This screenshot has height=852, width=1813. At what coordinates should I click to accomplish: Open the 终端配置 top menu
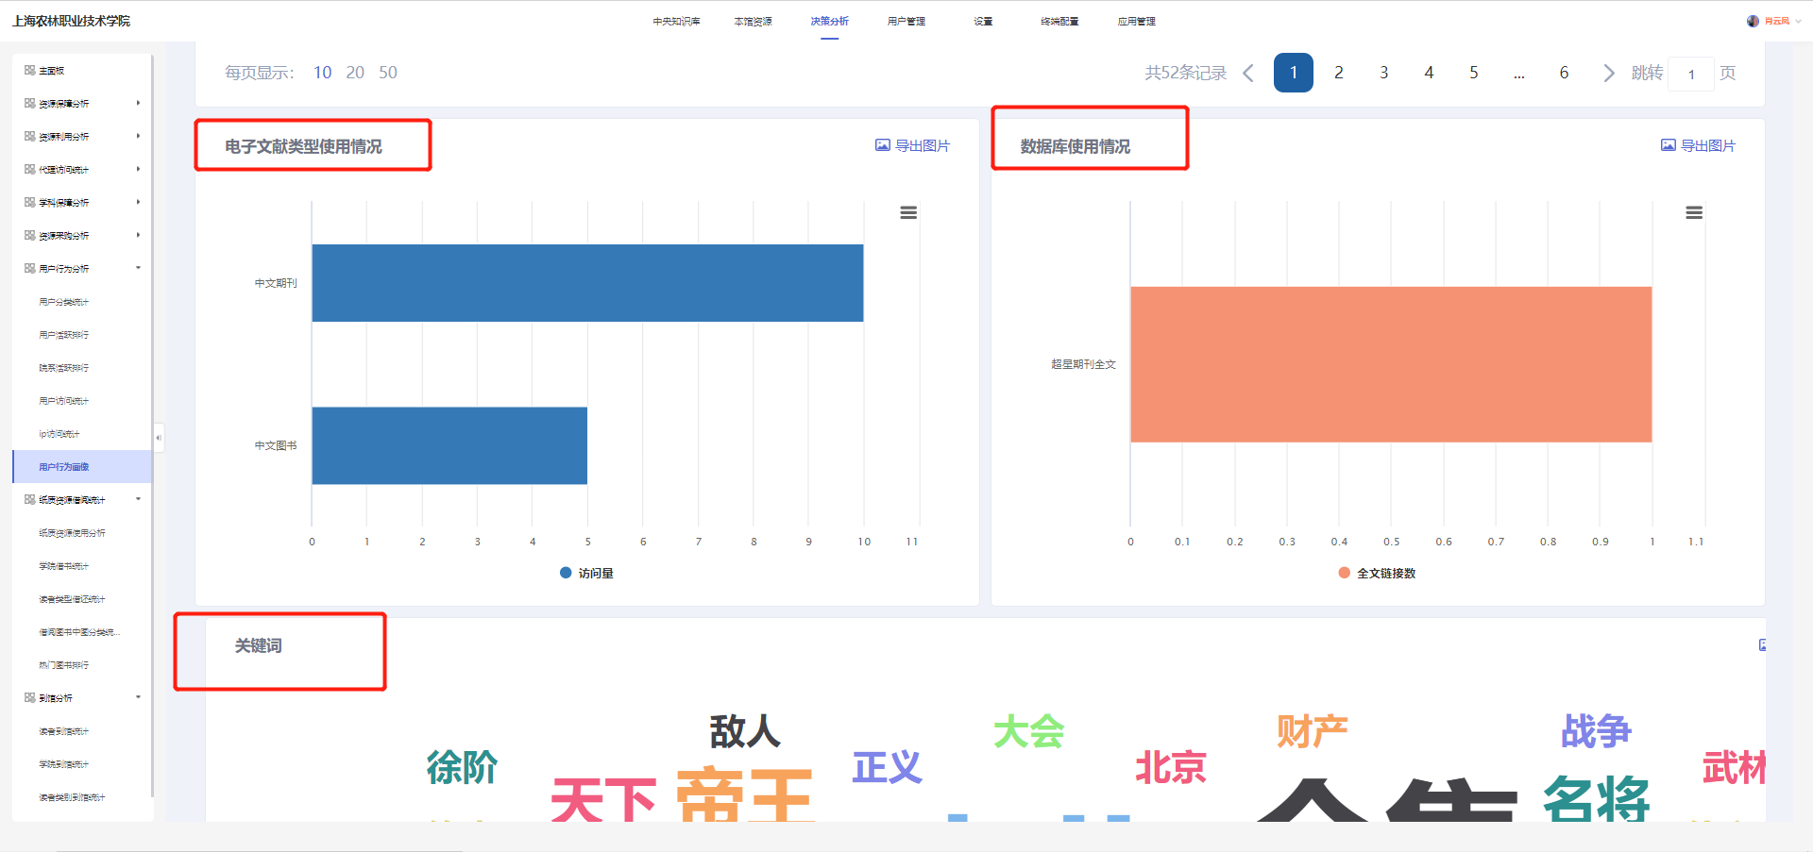click(1059, 21)
